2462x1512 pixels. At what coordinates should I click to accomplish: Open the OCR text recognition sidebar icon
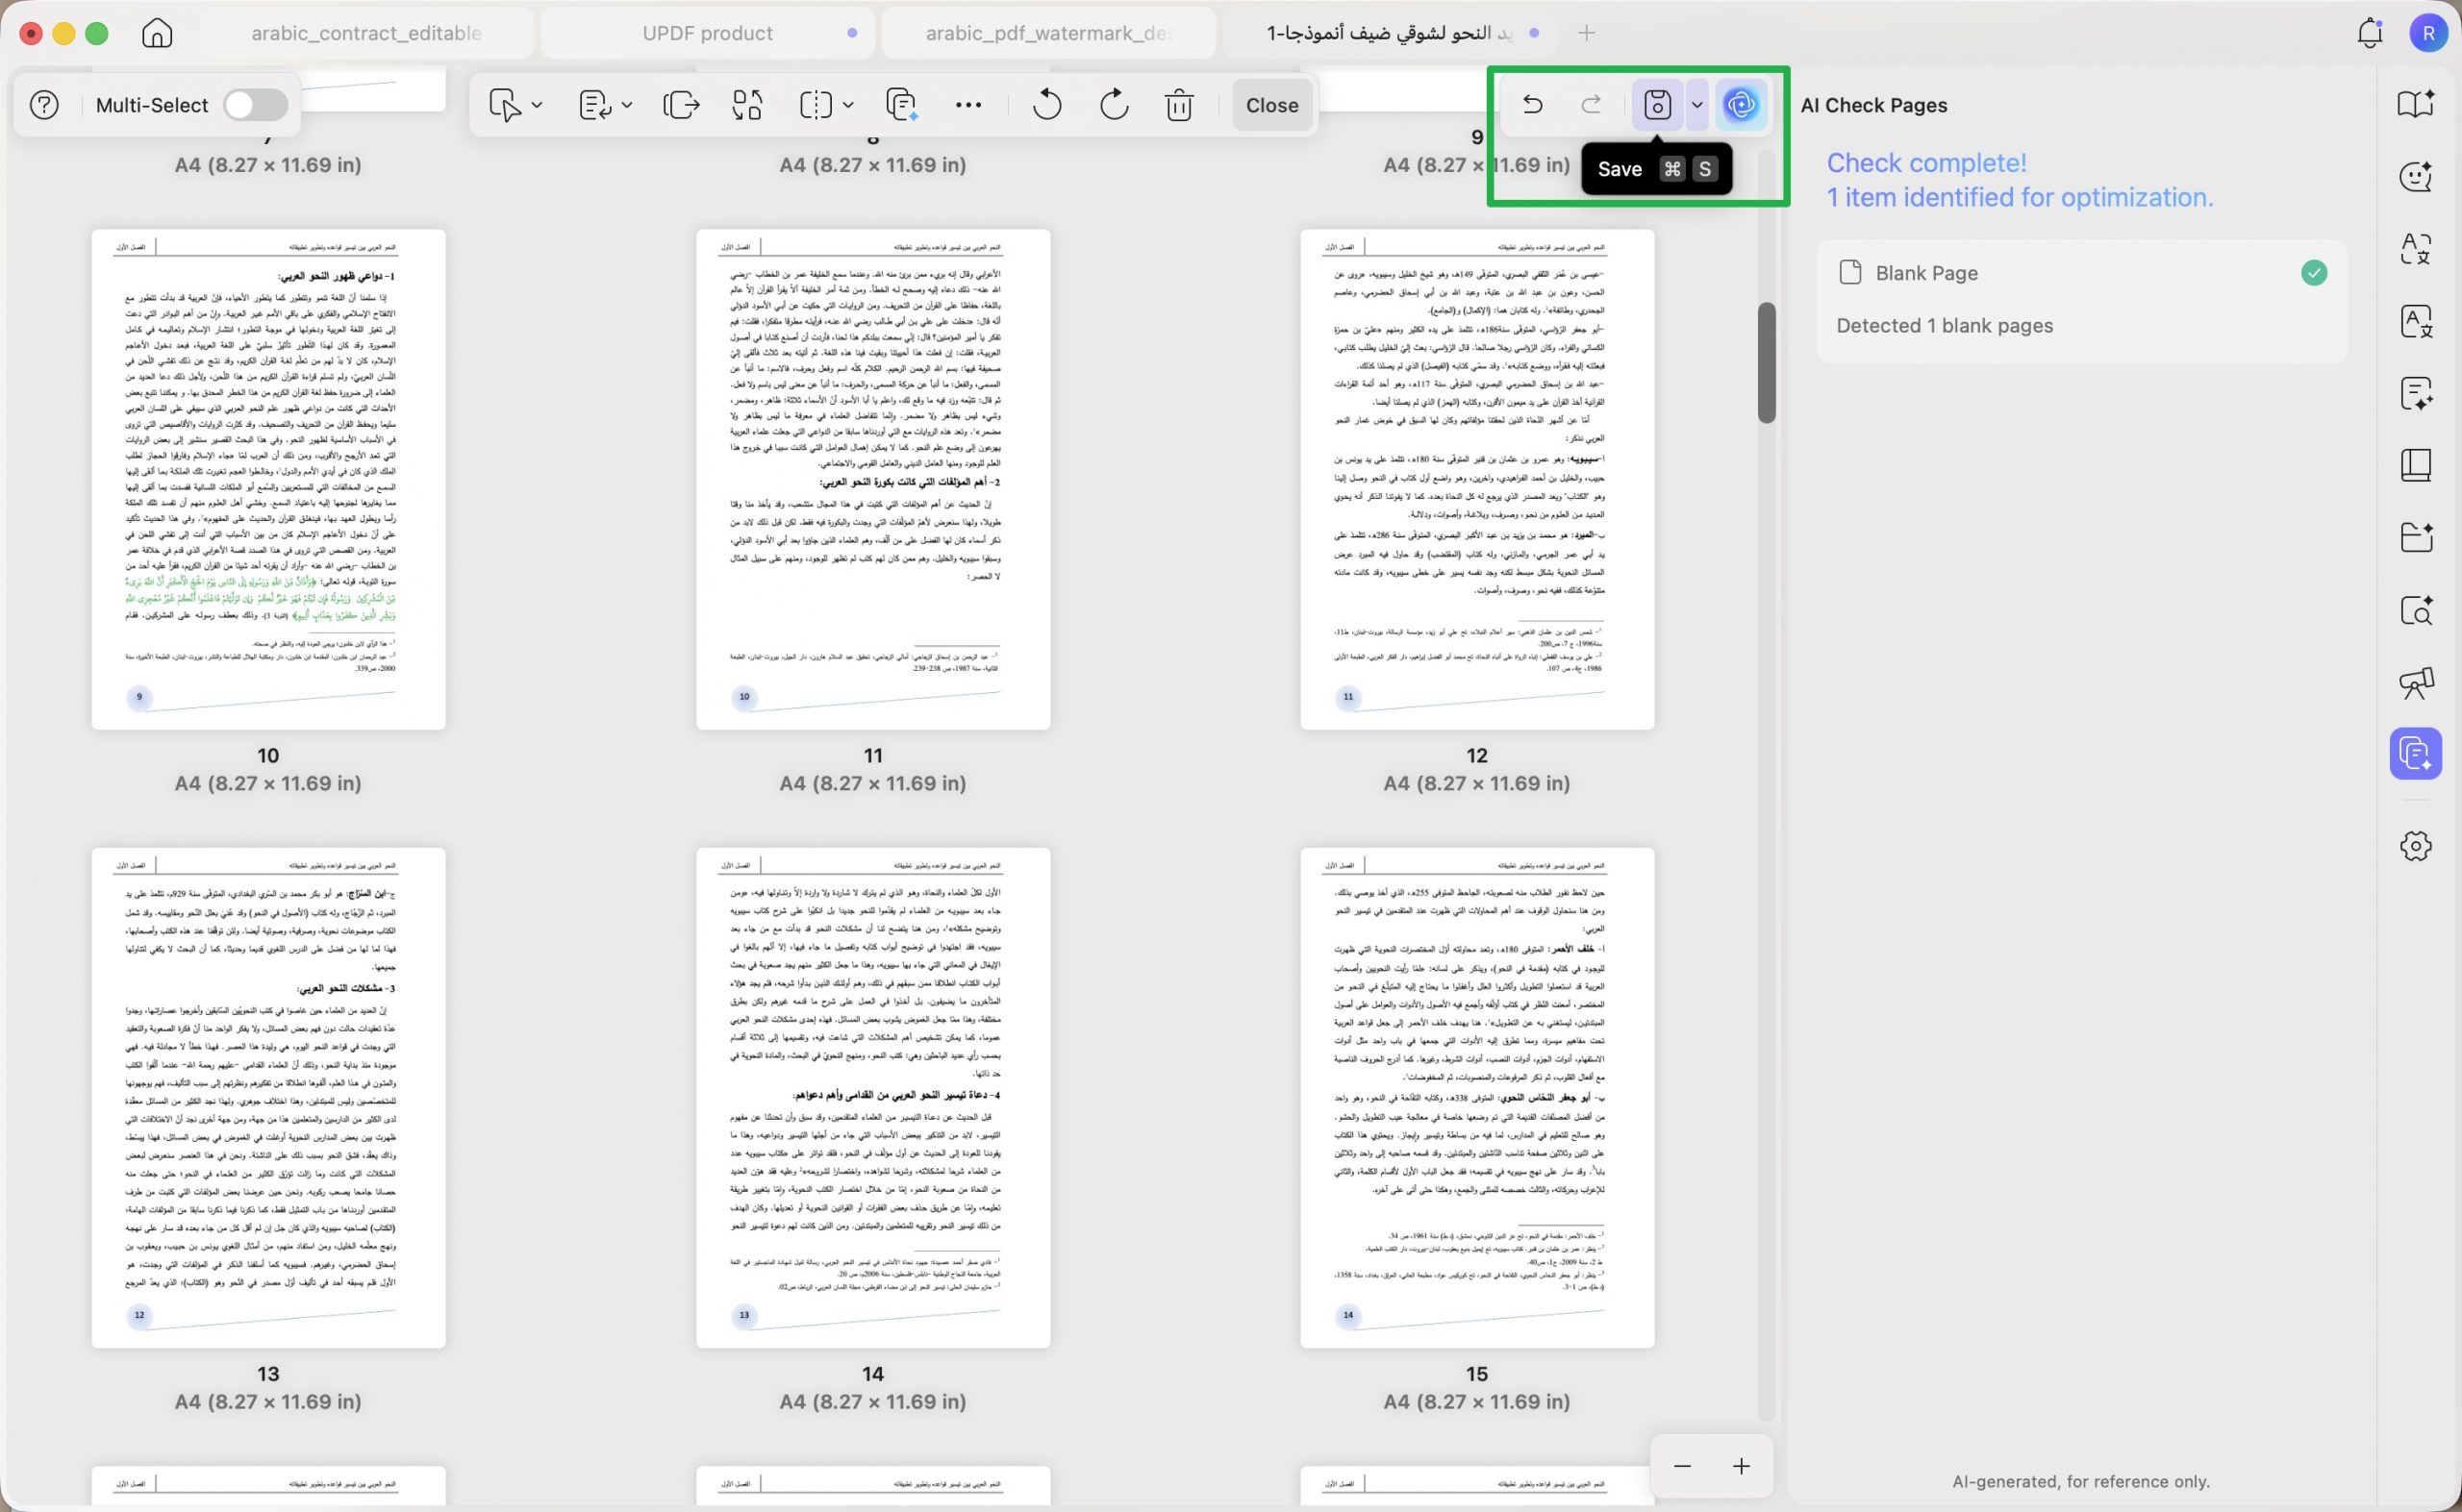[2416, 322]
